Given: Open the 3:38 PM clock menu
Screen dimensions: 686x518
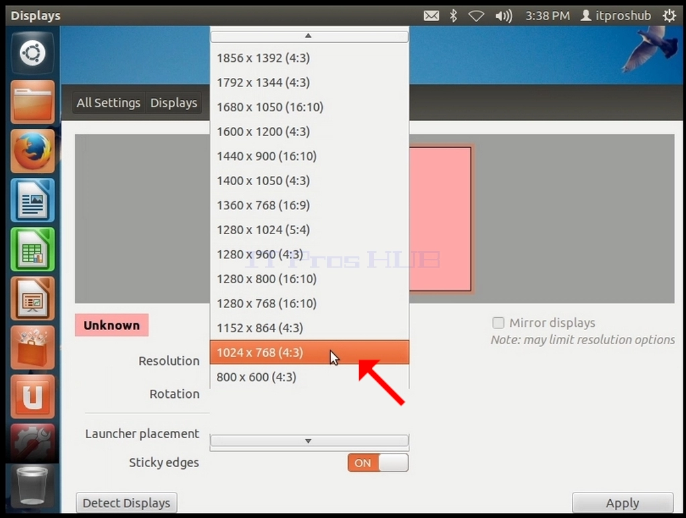Looking at the screenshot, I should pyautogui.click(x=547, y=15).
